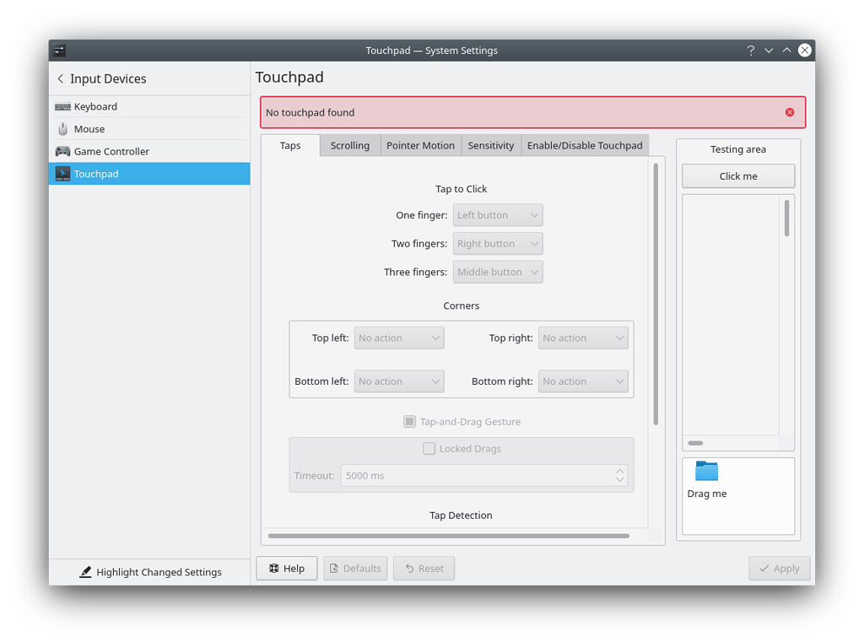This screenshot has height=643, width=864.
Task: Click the pen icon next to Highlight Changed Settings
Action: (85, 572)
